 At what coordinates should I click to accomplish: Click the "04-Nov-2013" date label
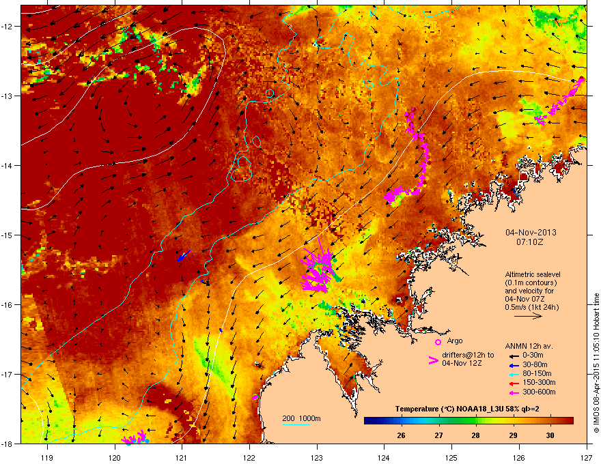[531, 233]
